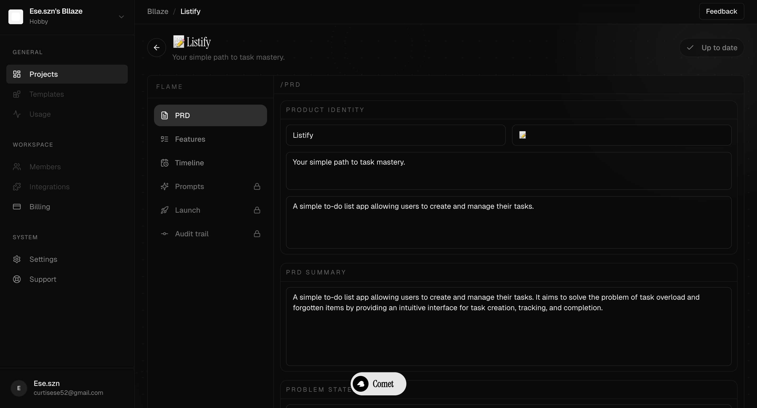Click the Launch lock toggle

[257, 210]
